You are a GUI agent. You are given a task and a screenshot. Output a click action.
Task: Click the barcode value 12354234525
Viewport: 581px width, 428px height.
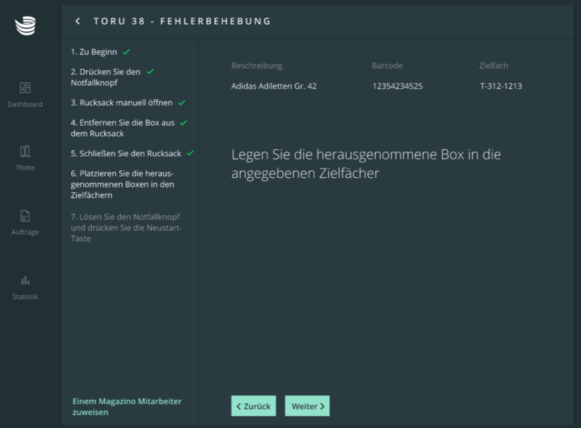pyautogui.click(x=397, y=86)
